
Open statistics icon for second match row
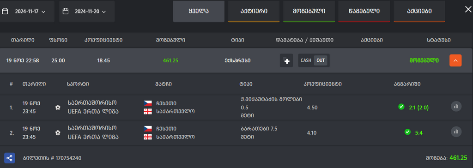(x=456, y=132)
